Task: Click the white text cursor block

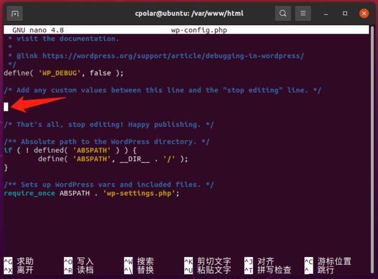Action: [x=6, y=107]
